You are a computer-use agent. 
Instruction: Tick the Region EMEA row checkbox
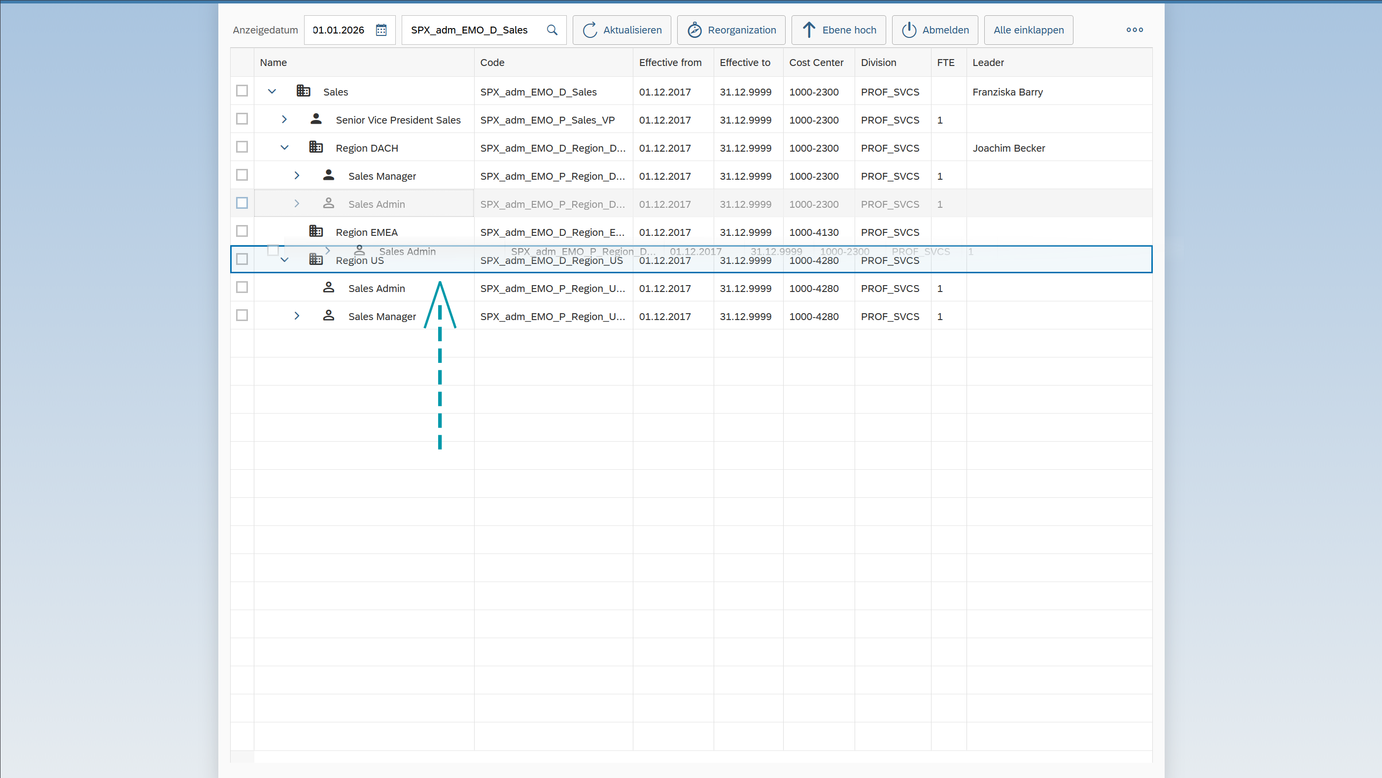pos(242,231)
